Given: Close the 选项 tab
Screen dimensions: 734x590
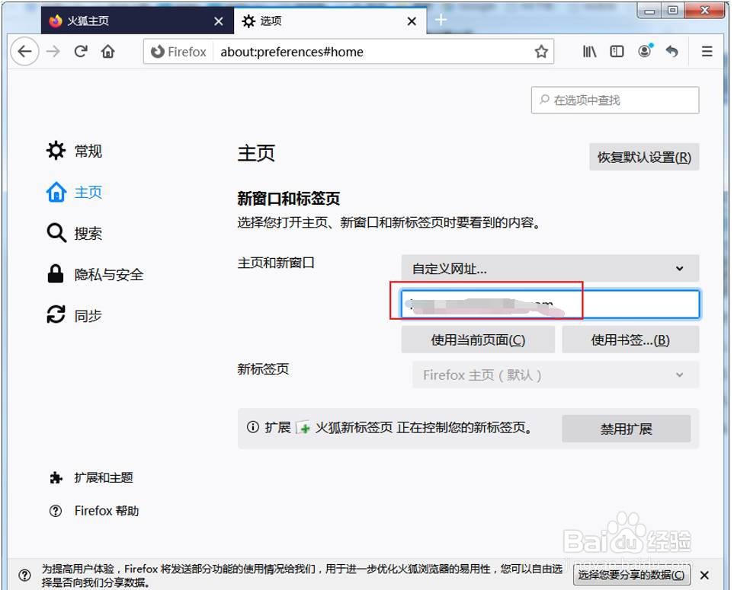Looking at the screenshot, I should 412,21.
